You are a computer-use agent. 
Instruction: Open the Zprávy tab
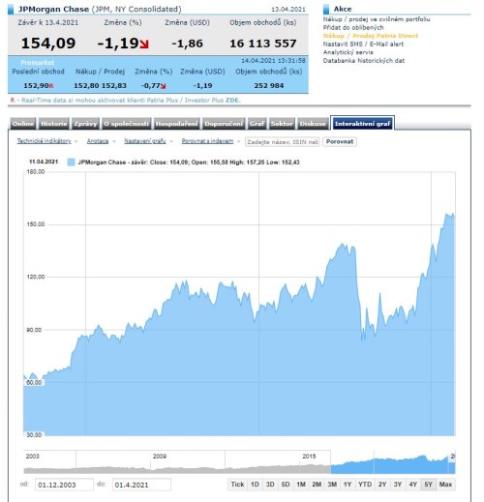tap(85, 124)
